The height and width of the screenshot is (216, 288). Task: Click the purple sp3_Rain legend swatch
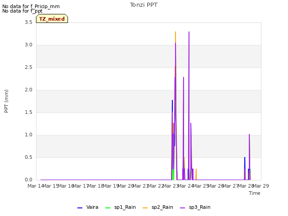[x=182, y=208]
